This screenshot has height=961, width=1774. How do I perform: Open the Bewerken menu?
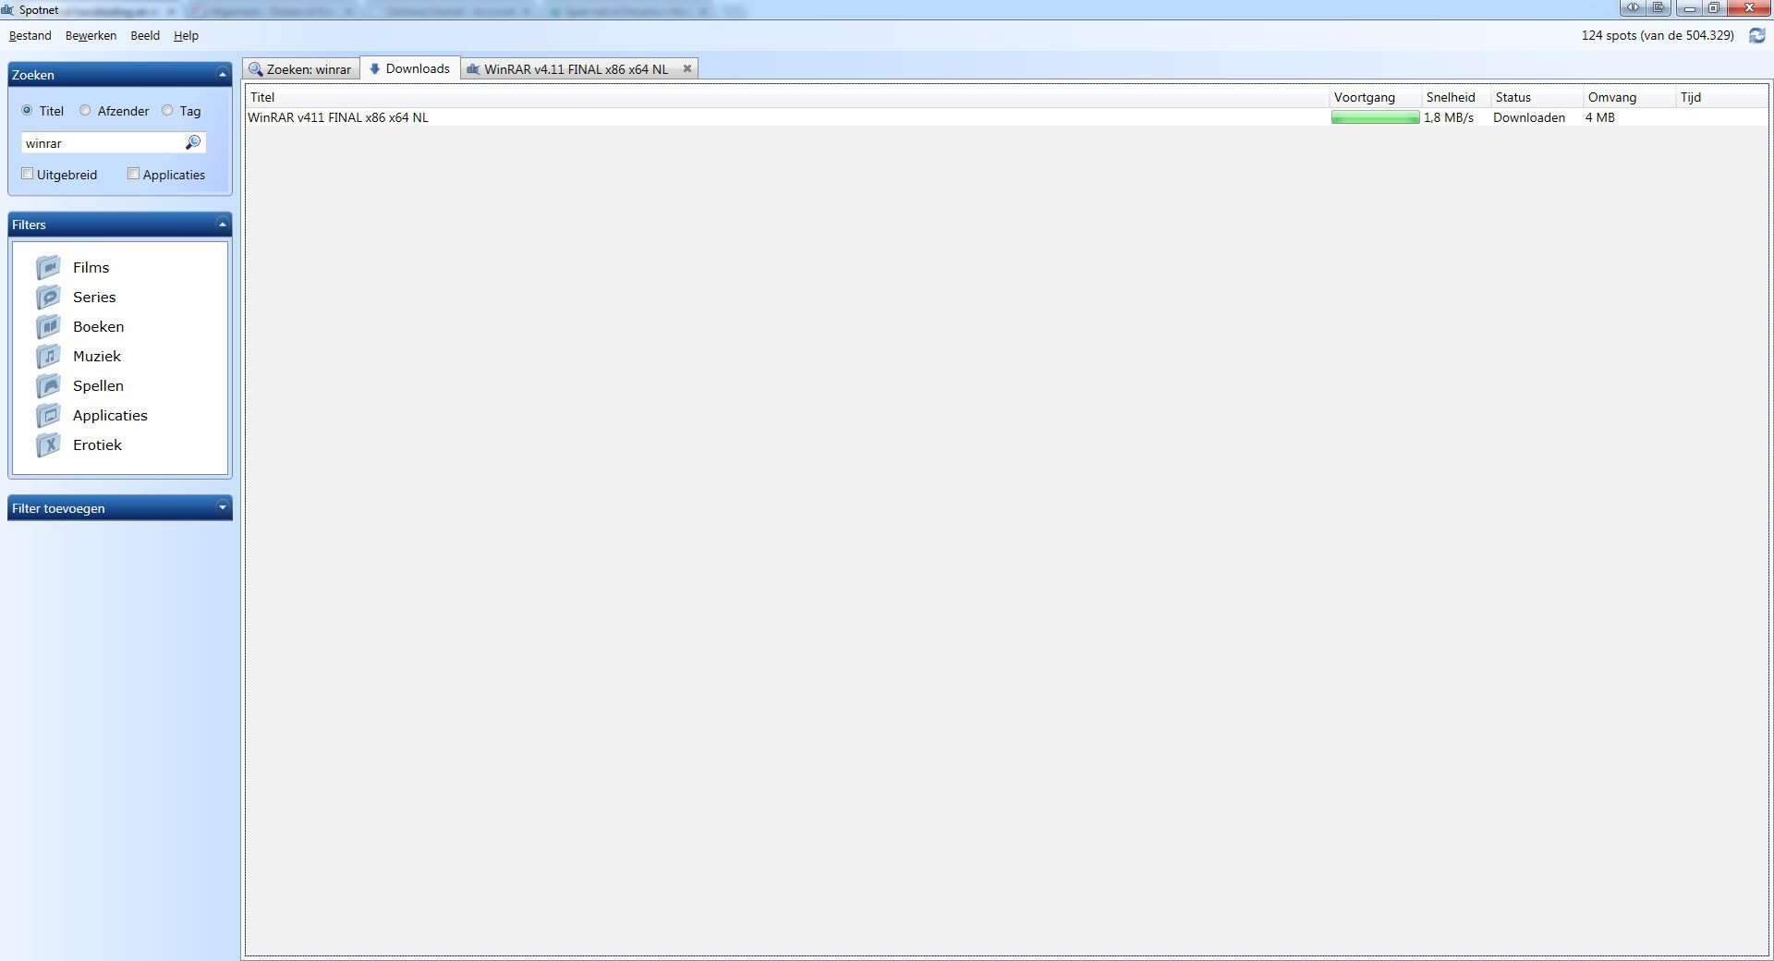(91, 35)
